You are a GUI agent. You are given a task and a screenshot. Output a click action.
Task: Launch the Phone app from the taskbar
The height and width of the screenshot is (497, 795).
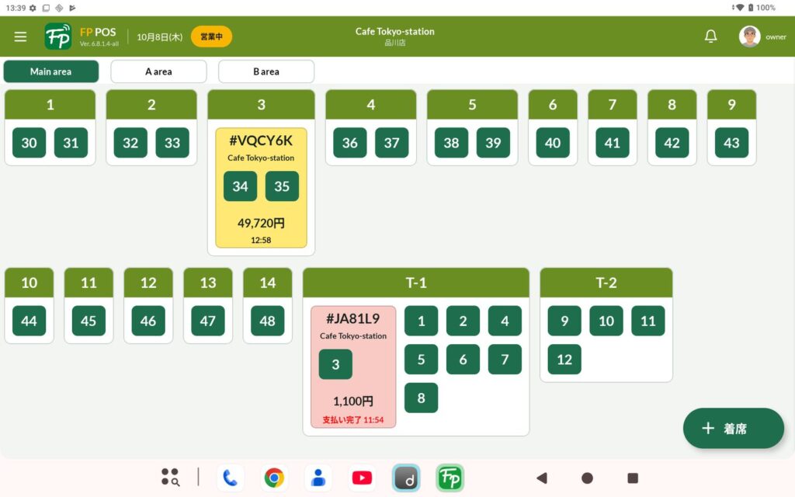[x=230, y=478]
